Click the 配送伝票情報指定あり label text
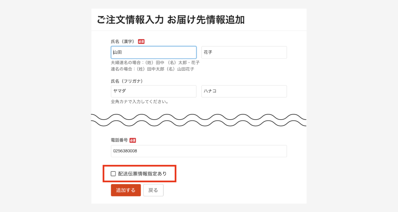This screenshot has width=398, height=212. 143,174
